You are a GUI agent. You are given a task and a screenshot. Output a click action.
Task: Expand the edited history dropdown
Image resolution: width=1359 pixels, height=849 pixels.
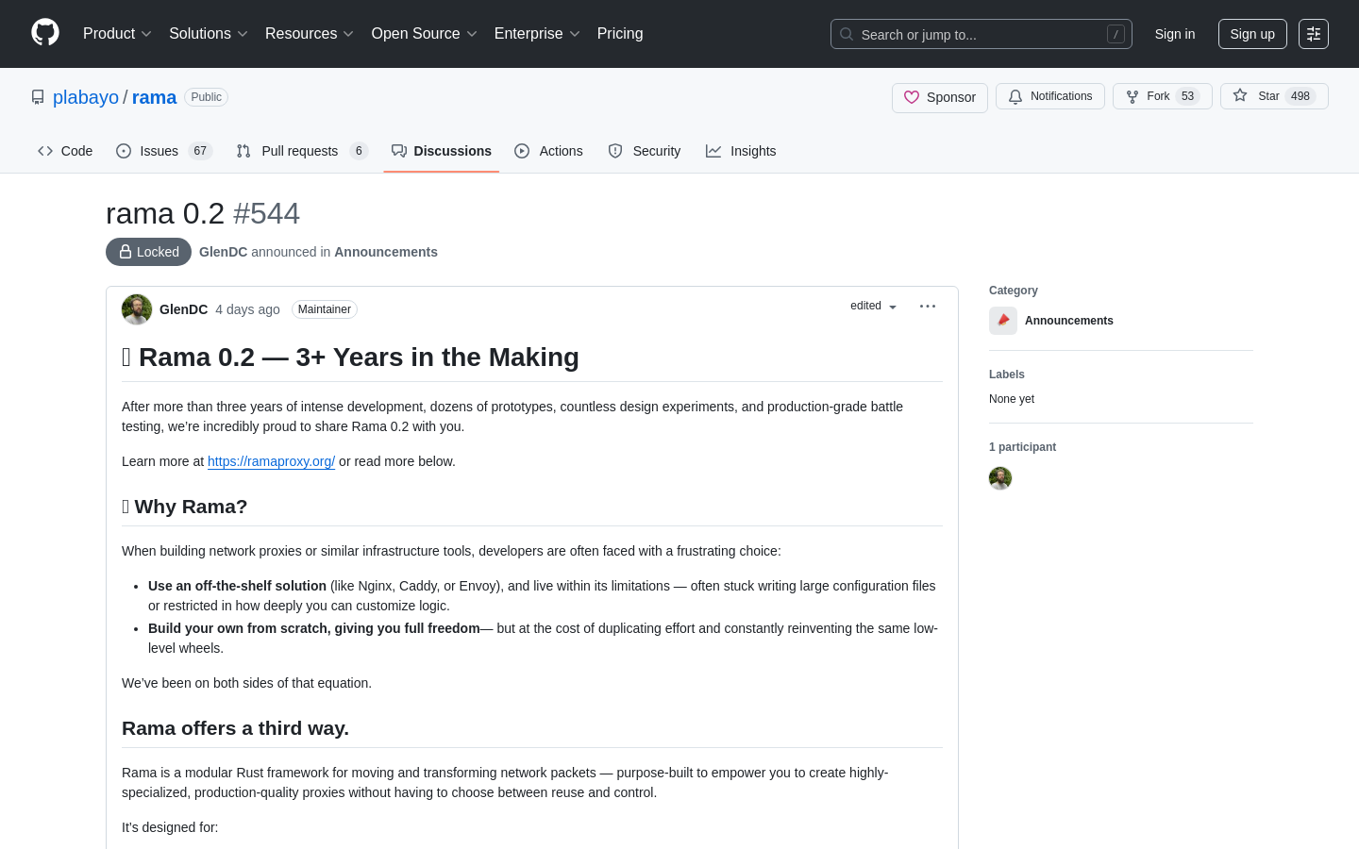pyautogui.click(x=873, y=306)
